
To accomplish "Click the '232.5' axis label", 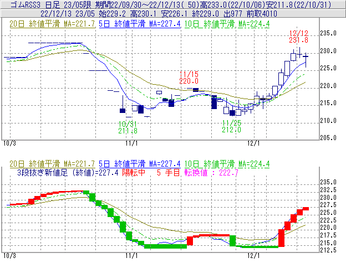I will (328, 190).
